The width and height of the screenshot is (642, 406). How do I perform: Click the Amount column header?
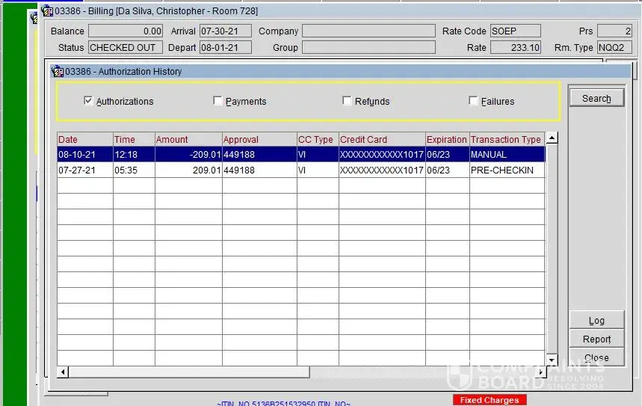188,140
